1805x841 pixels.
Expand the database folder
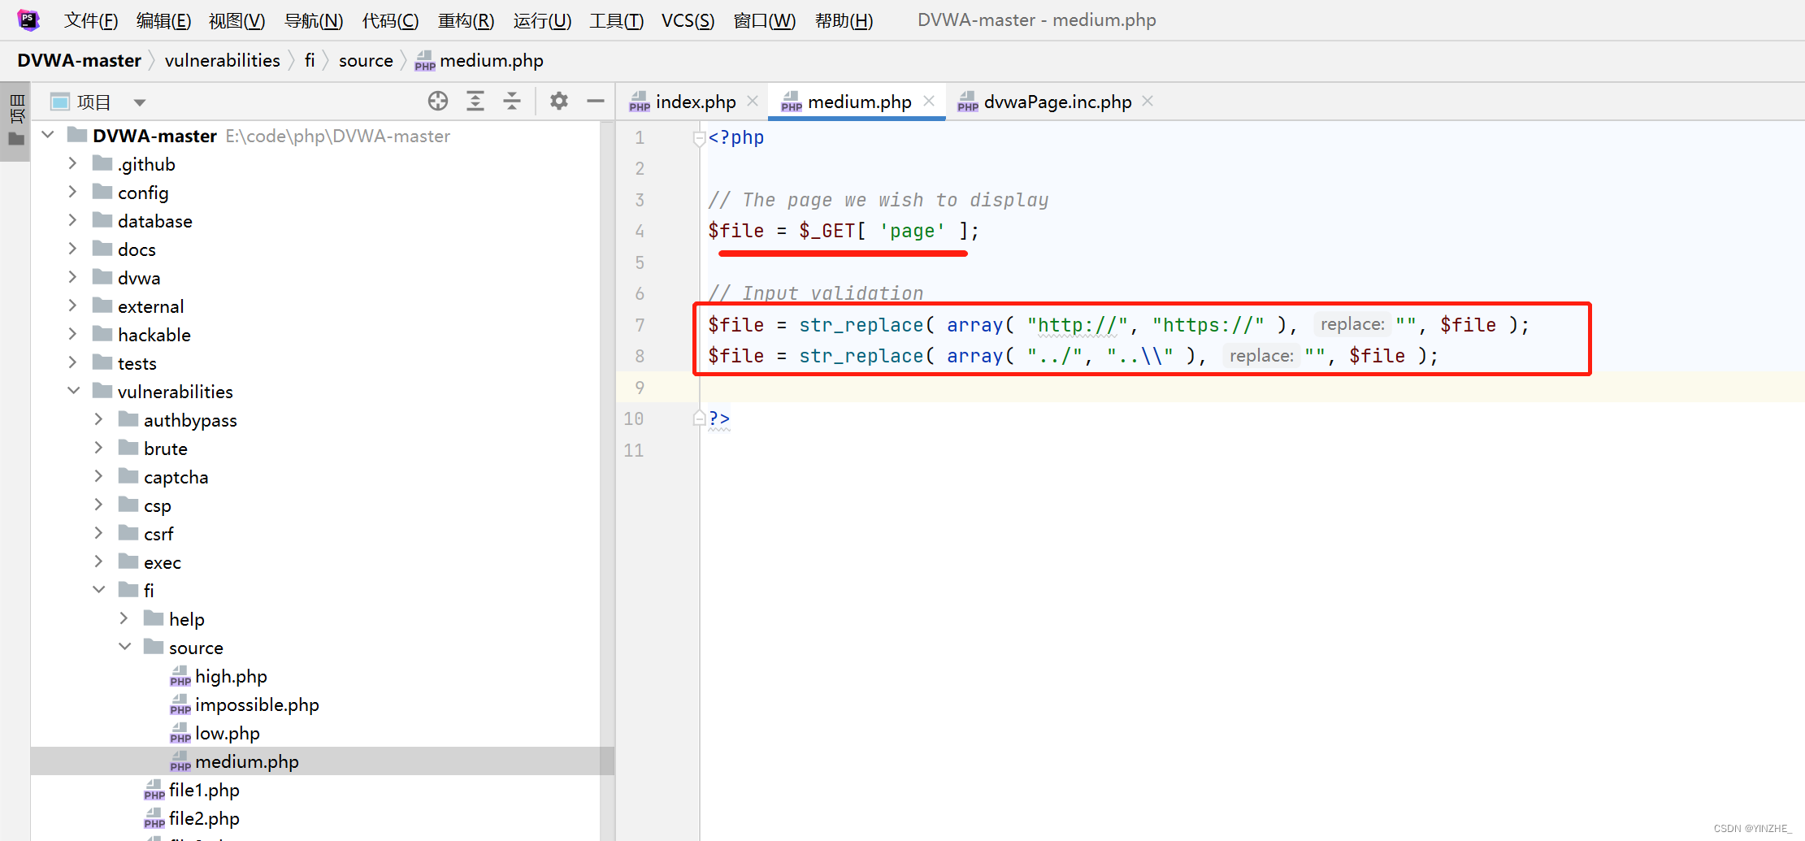tap(73, 220)
